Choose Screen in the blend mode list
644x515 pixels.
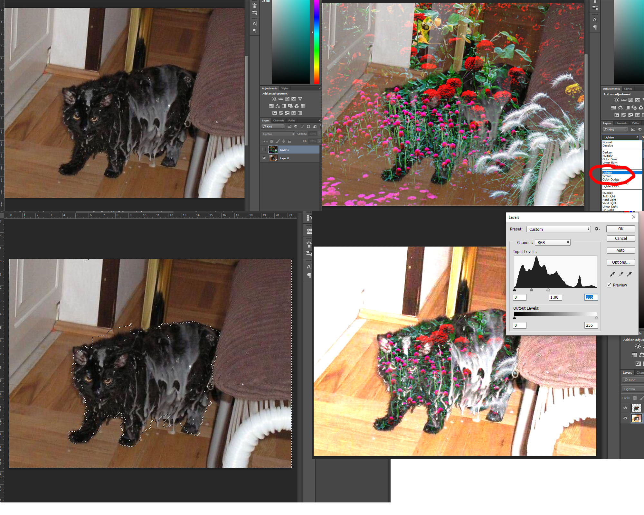point(607,176)
